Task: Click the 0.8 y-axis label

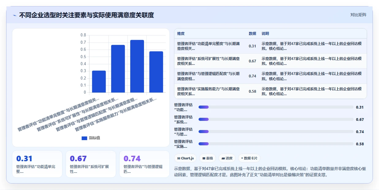Action: [83, 35]
